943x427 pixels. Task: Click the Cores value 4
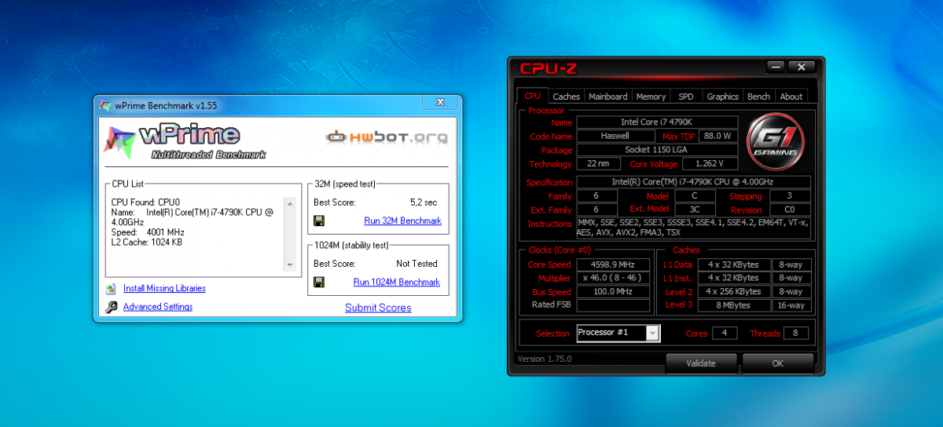point(725,333)
